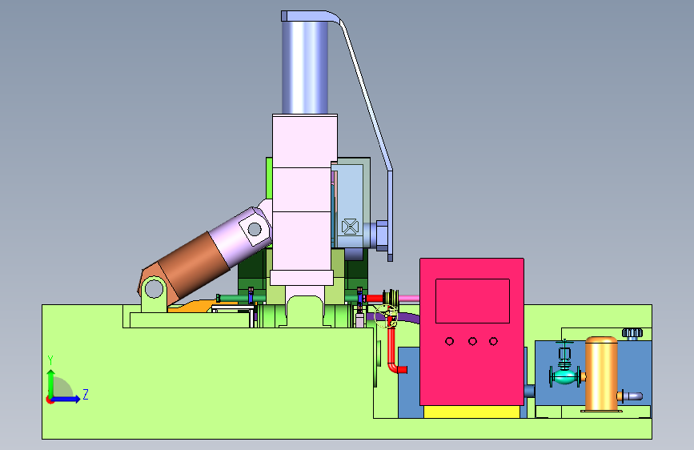Click the right round button on the magenta cabinet
The height and width of the screenshot is (450, 694).
point(494,341)
